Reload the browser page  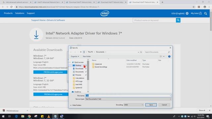pyautogui.click(x=11, y=7)
